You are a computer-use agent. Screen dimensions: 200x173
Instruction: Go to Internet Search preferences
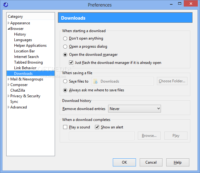point(26,57)
